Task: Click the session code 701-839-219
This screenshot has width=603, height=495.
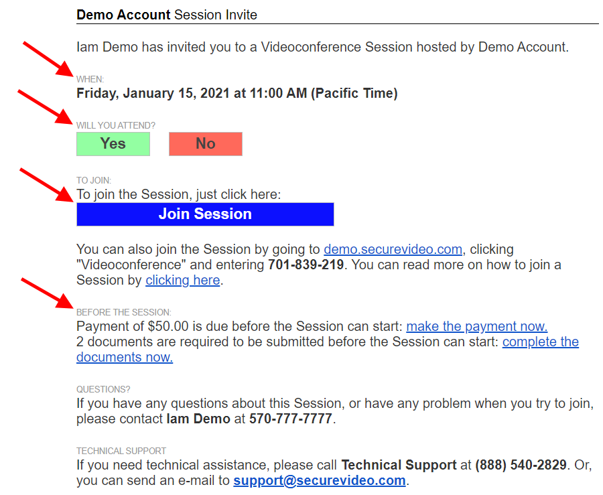Action: [306, 265]
